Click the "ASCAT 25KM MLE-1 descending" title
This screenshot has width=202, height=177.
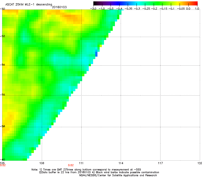coord(29,4)
